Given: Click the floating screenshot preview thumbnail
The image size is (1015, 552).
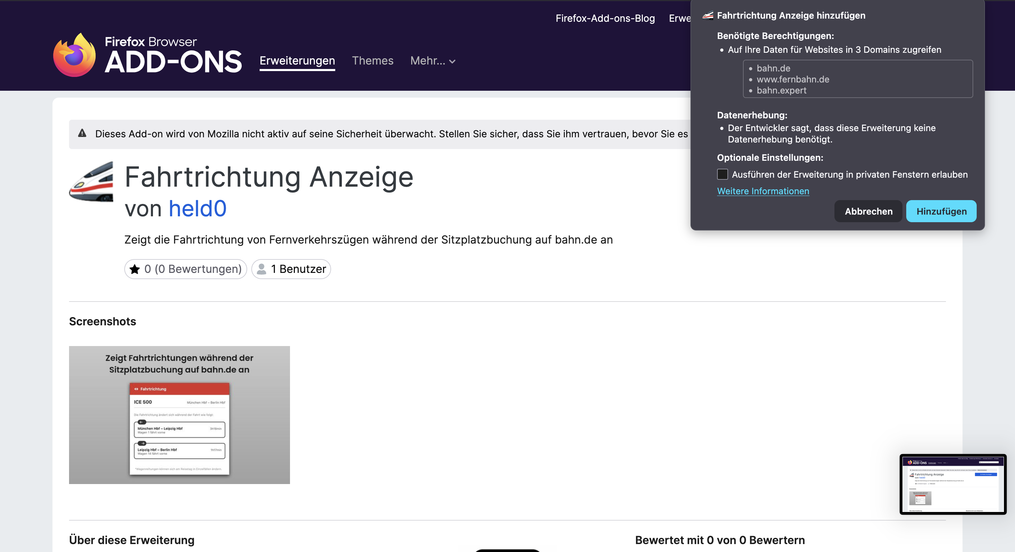Looking at the screenshot, I should point(953,484).
